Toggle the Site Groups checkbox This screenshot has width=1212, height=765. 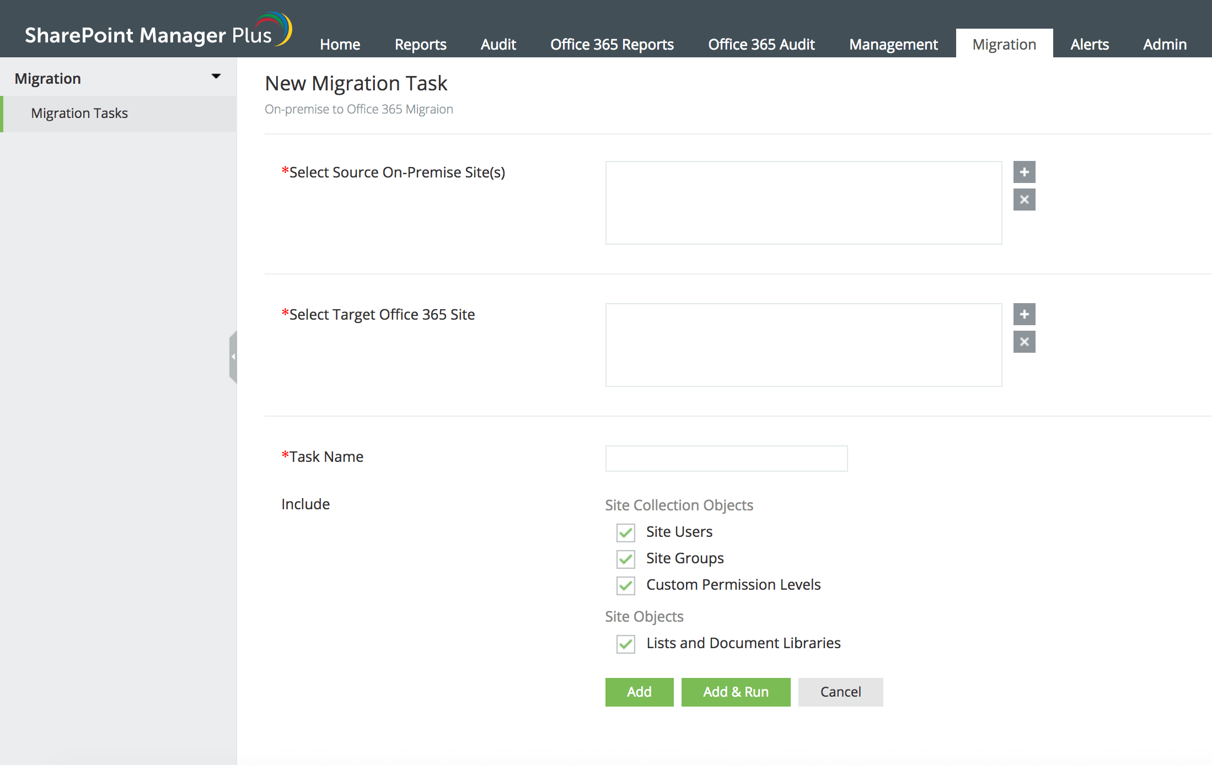[x=625, y=559]
